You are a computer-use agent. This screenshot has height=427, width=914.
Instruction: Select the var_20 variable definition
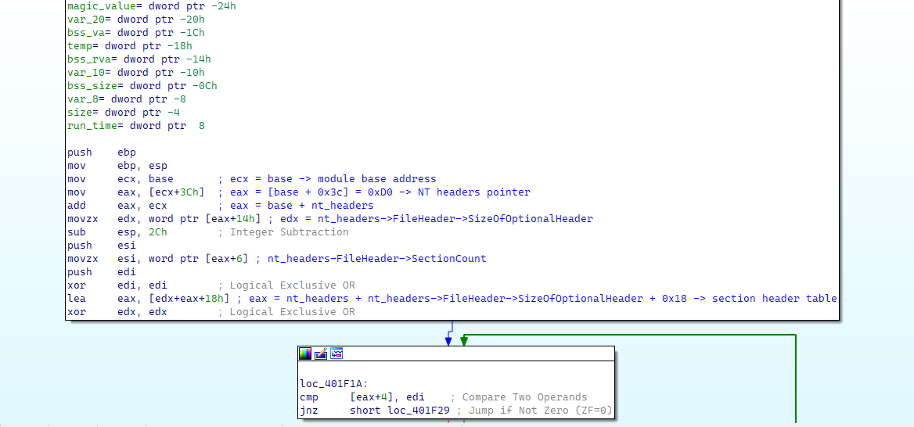(x=82, y=20)
